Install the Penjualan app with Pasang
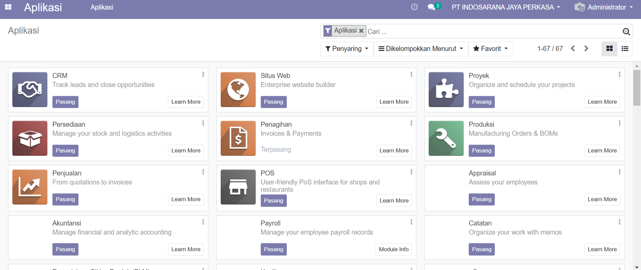The height and width of the screenshot is (270, 641). point(65,199)
